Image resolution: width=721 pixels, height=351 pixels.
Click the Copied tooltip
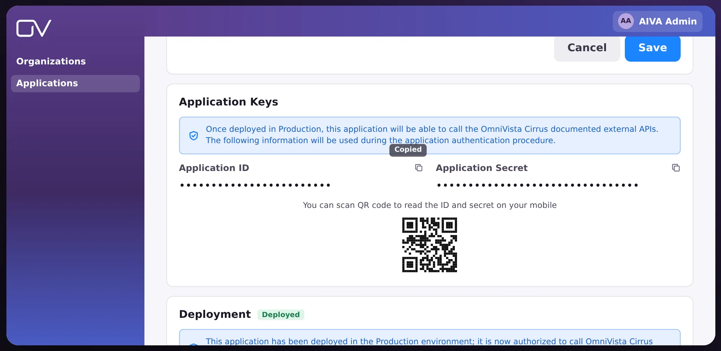[x=408, y=150]
